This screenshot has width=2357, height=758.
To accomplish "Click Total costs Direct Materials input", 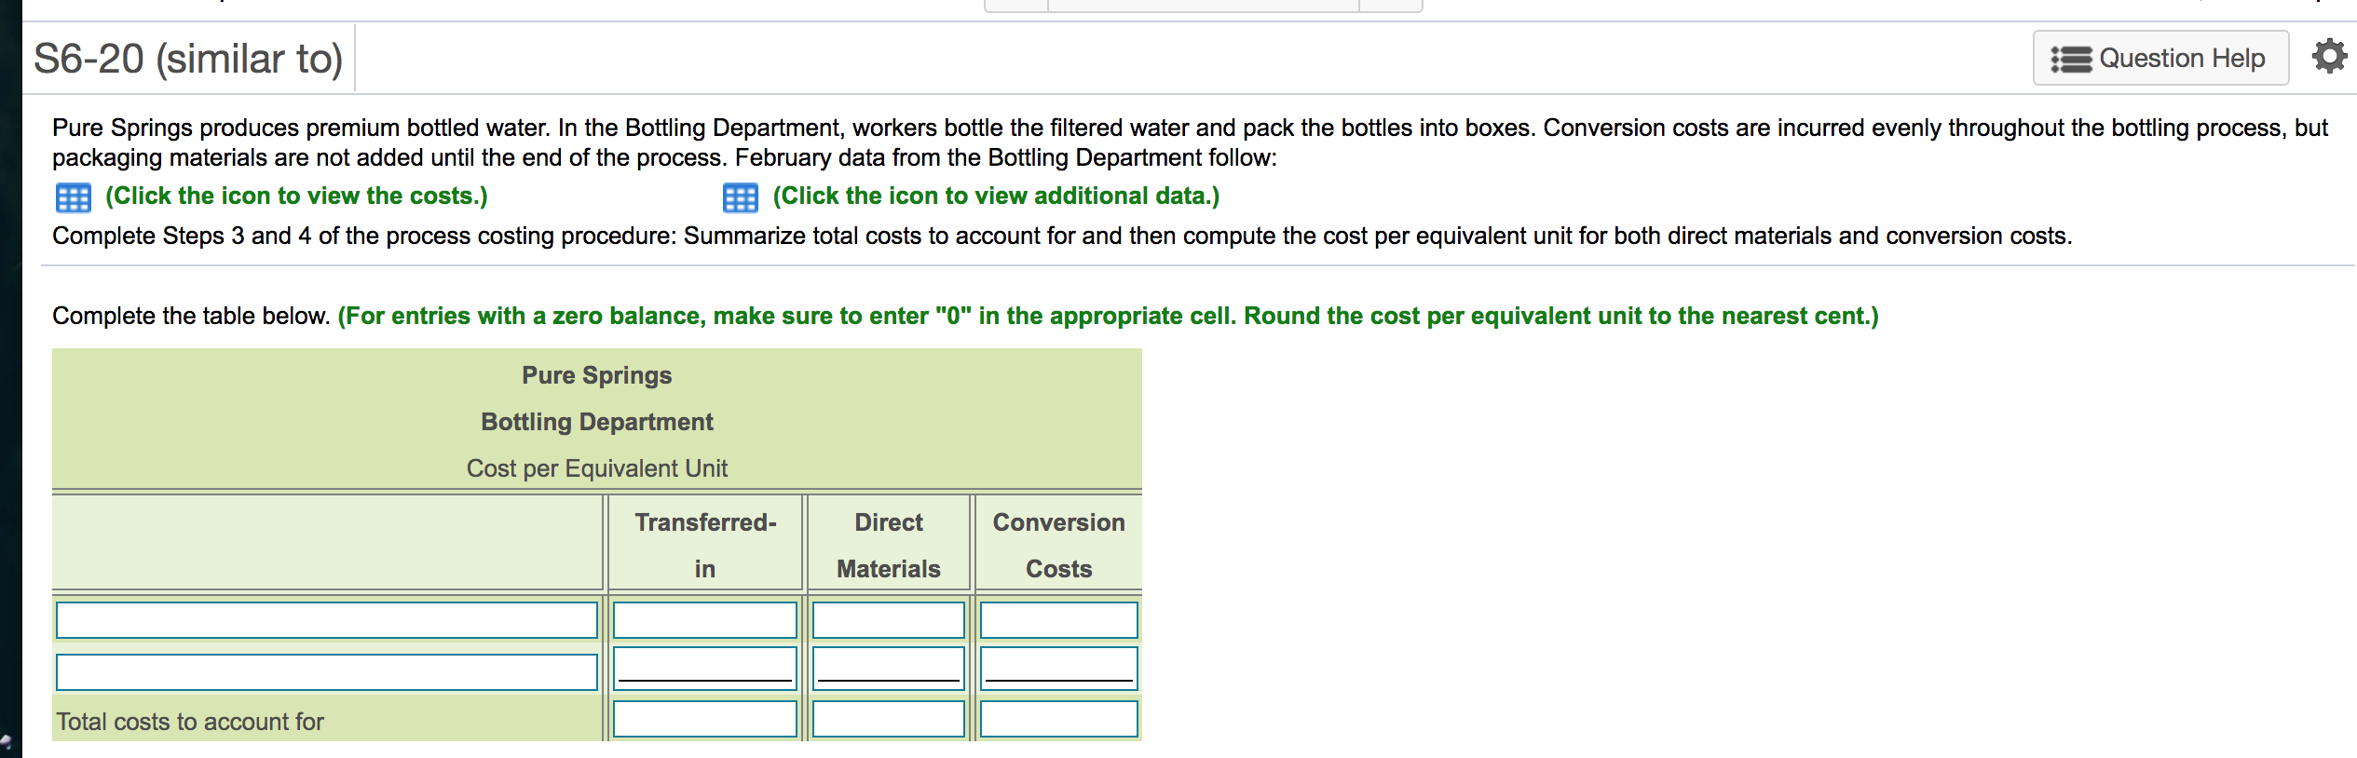I will (x=889, y=719).
